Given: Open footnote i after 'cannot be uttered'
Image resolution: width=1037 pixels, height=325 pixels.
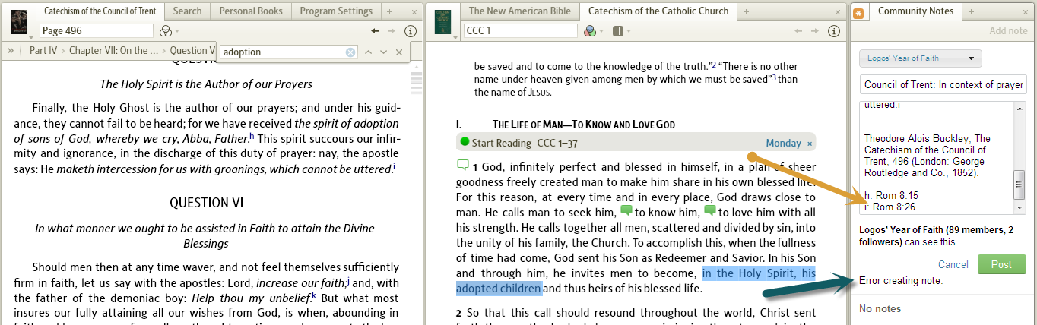Looking at the screenshot, I should (394, 167).
